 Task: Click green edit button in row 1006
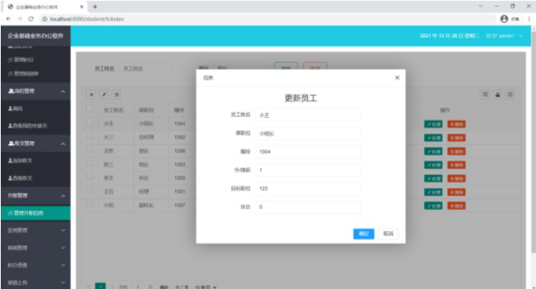pos(433,151)
